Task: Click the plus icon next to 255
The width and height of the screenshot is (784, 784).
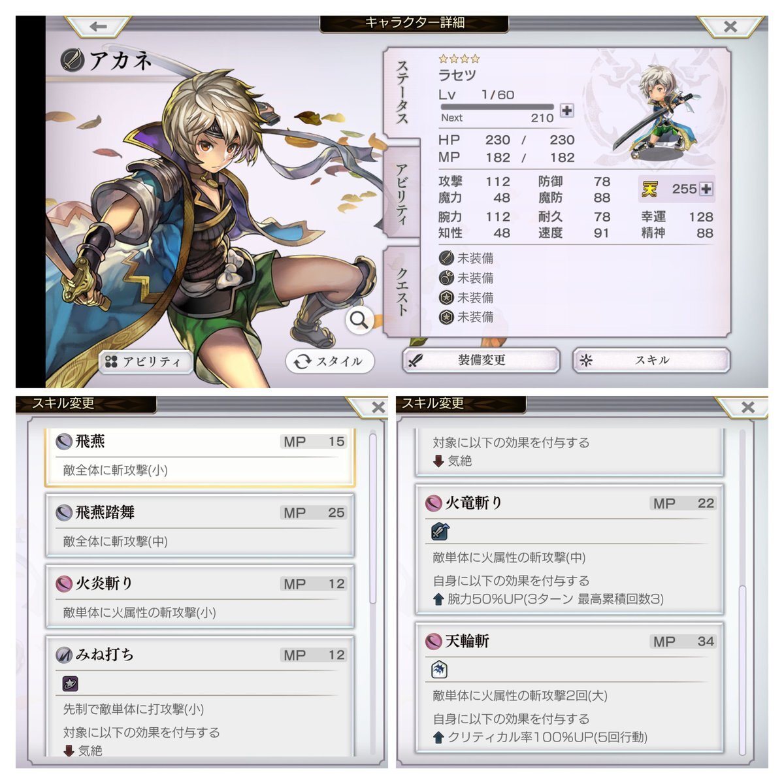Action: [706, 189]
